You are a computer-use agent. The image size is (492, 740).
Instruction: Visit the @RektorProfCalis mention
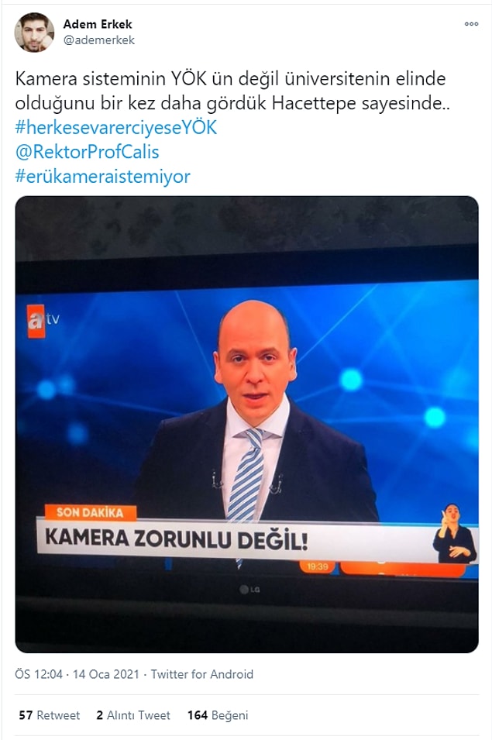pyautogui.click(x=88, y=152)
